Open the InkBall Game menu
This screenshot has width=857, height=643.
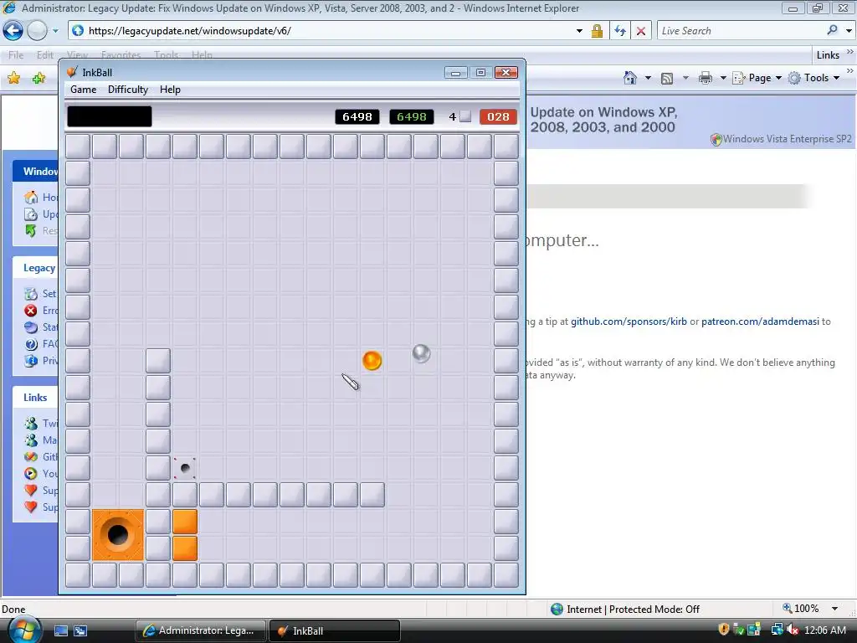pos(83,90)
